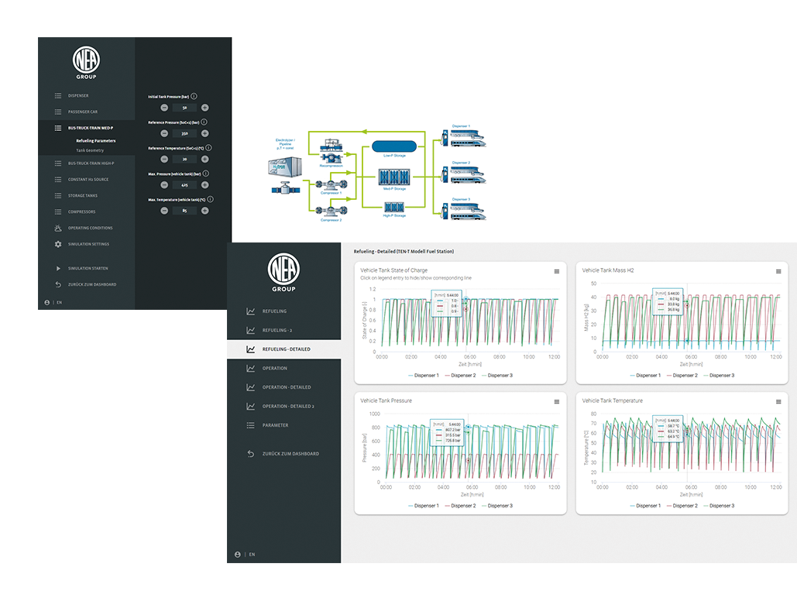Open the Vehicle Tank Mass H2 chart menu

point(778,271)
